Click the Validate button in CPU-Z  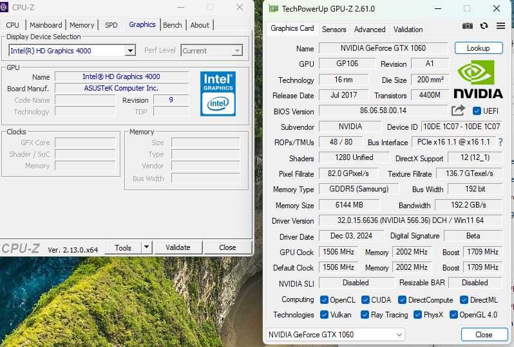pos(178,247)
